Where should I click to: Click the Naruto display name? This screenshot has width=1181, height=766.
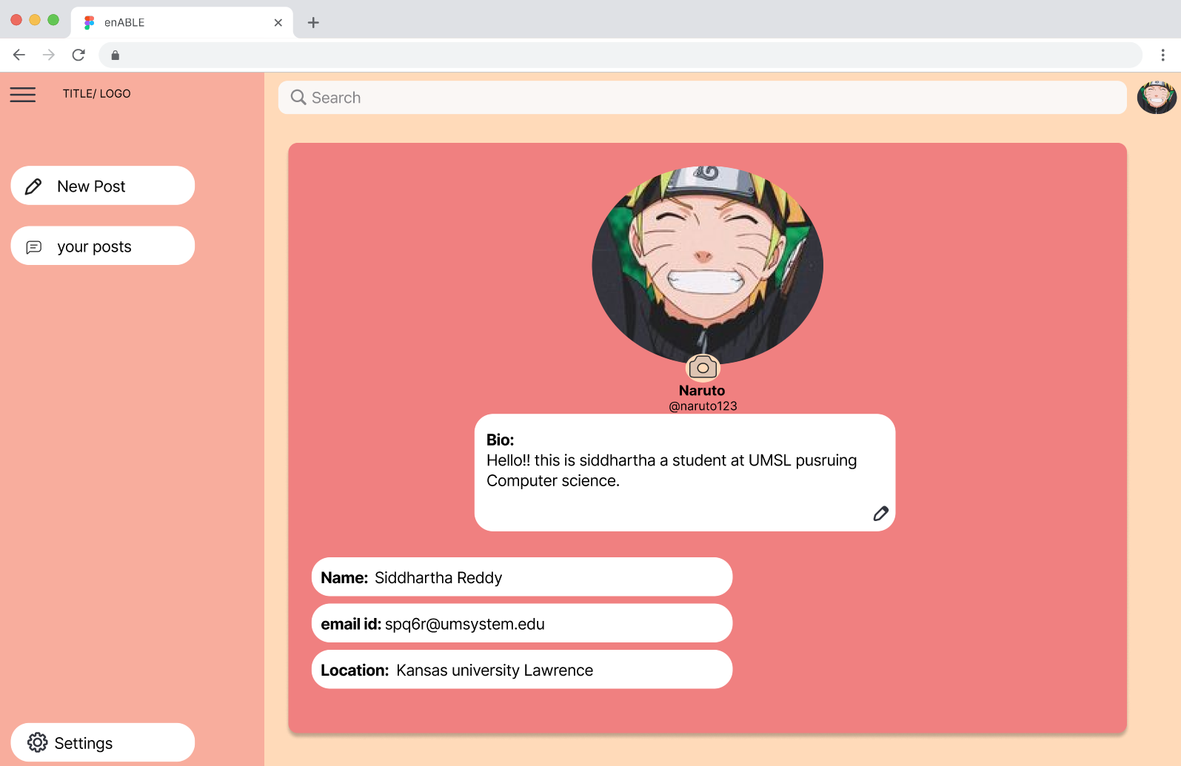click(702, 391)
